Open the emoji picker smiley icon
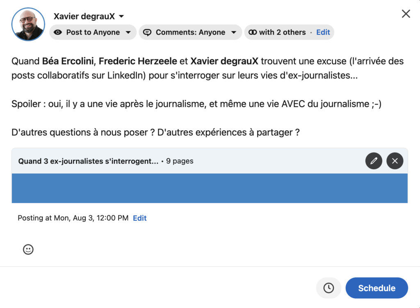 click(28, 249)
